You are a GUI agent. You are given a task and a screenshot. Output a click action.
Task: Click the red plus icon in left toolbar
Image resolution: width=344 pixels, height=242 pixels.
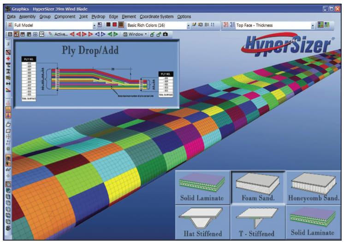pyautogui.click(x=8, y=59)
